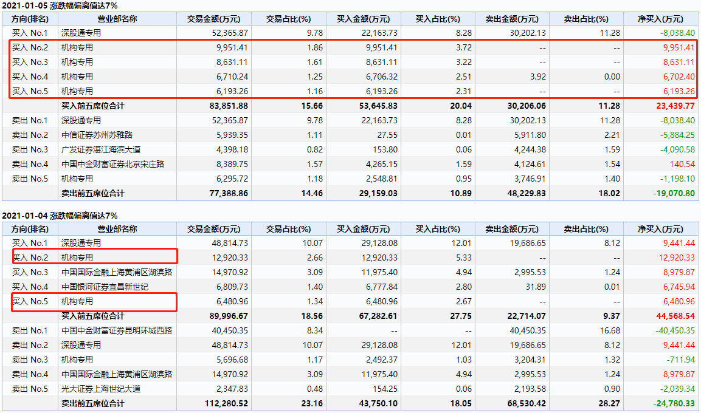Viewport: 701px width, 413px height.
Task: Select the 43,750.10 buy total cell
Action: 378,404
